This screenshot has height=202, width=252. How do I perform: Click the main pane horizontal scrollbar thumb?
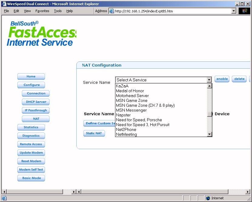tap(155, 192)
